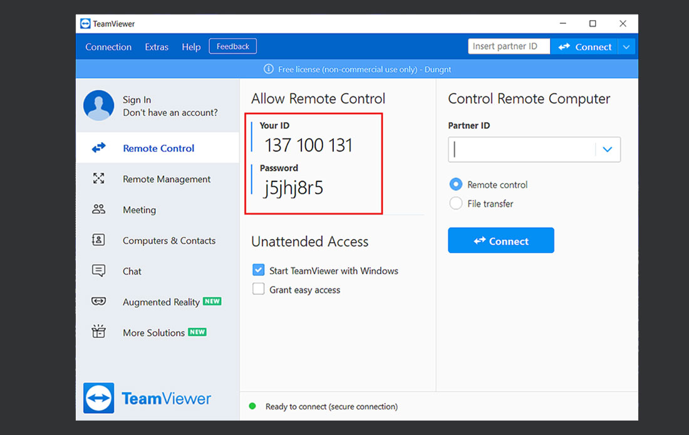The width and height of the screenshot is (689, 435).
Task: Switch to the Remote Control tab
Action: [x=158, y=148]
